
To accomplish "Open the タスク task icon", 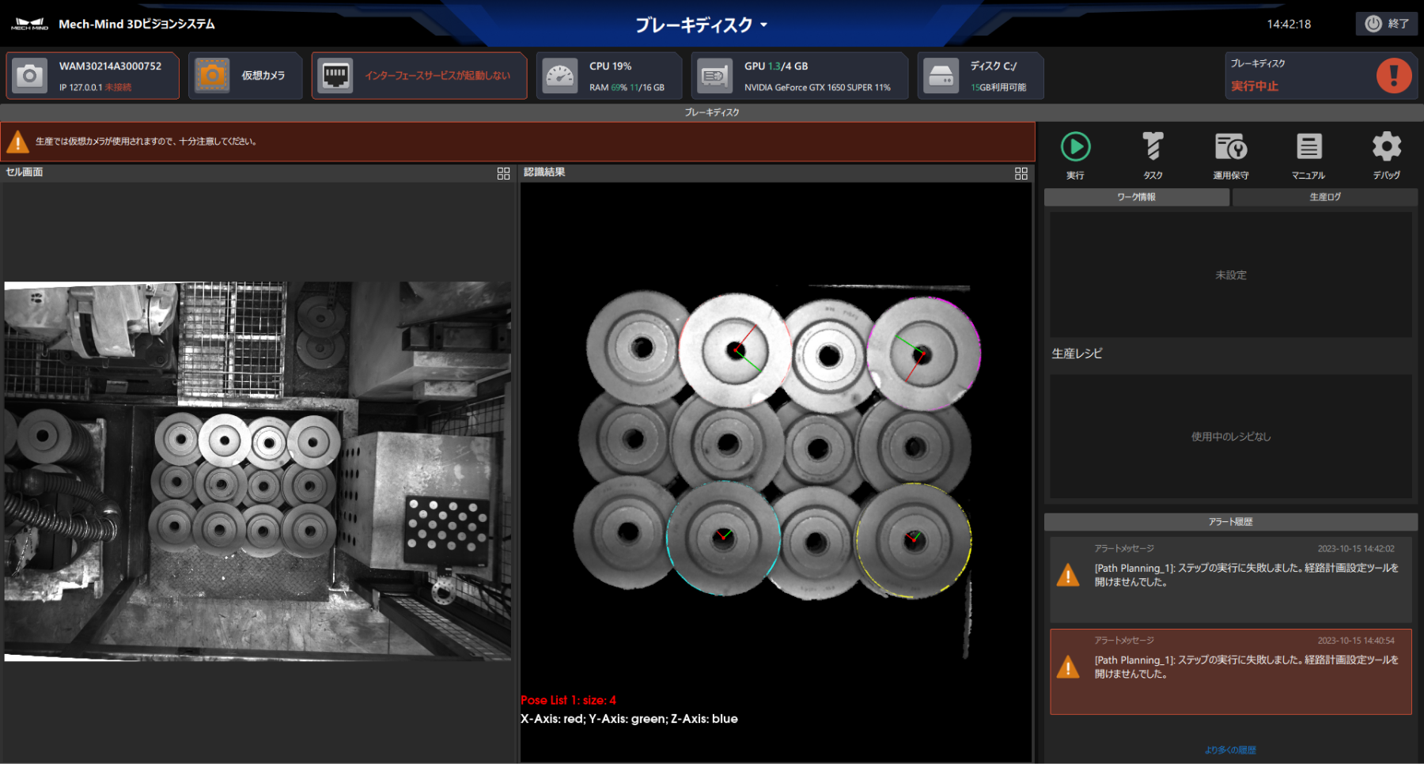I will (1153, 147).
